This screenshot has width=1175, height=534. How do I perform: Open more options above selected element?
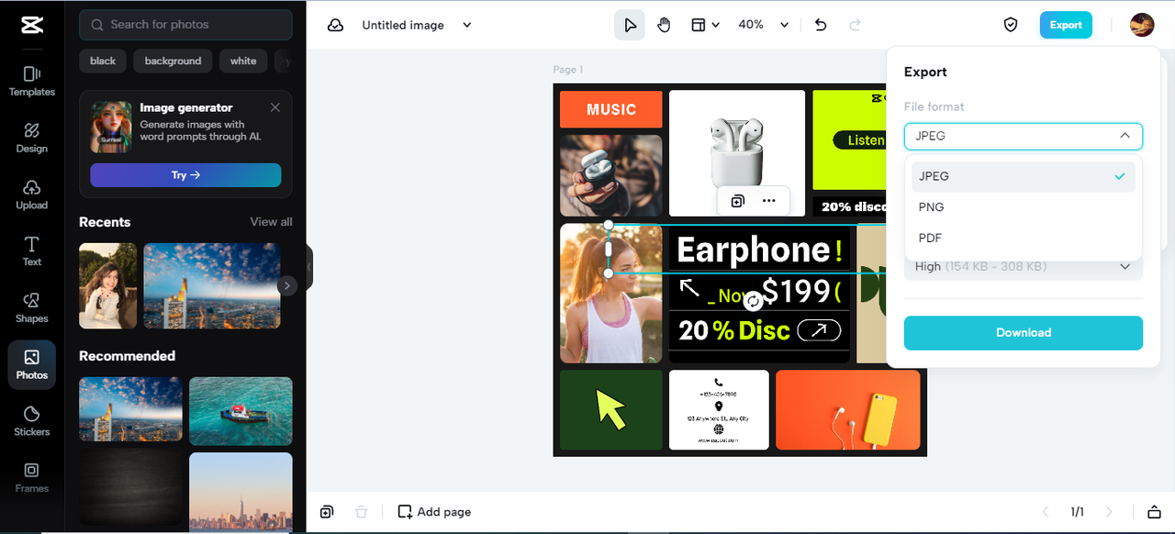(769, 201)
